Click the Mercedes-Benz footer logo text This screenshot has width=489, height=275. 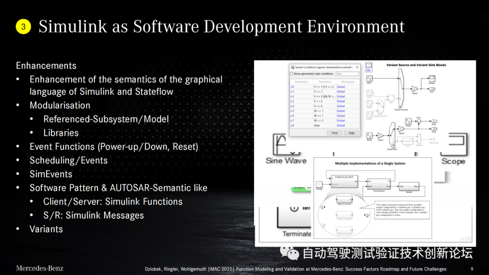(39, 268)
